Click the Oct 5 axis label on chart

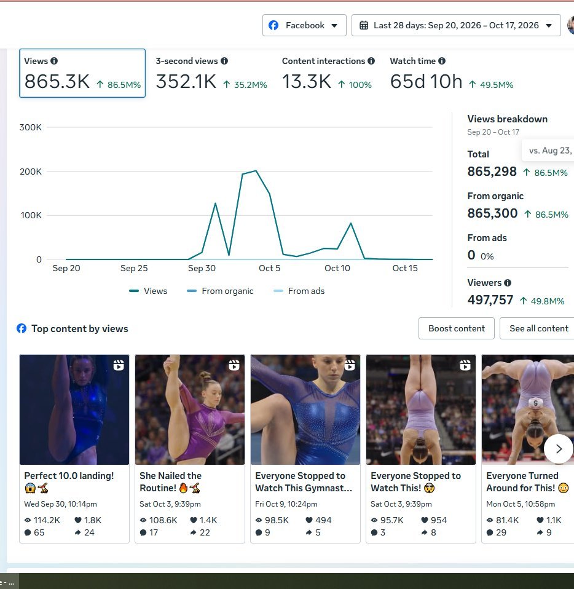tap(270, 268)
